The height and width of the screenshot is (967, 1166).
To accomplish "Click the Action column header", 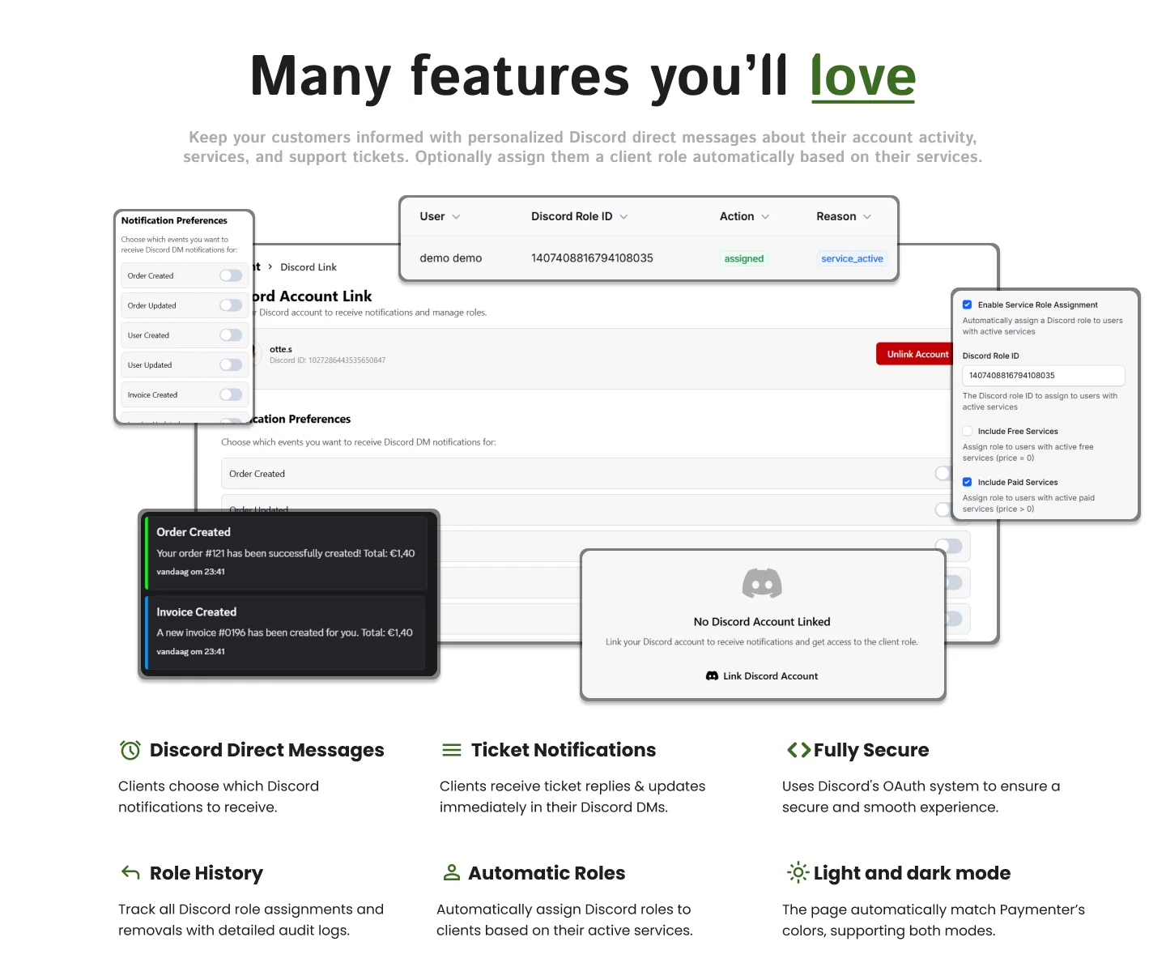I will tap(737, 216).
